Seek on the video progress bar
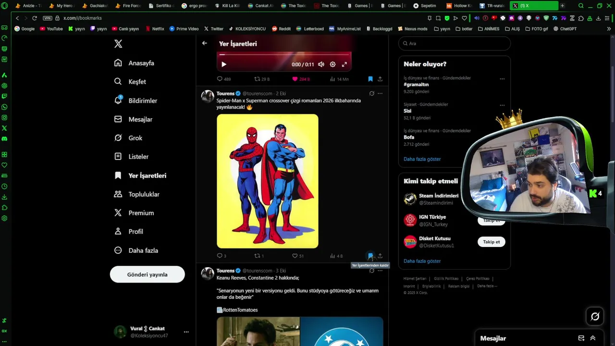The height and width of the screenshot is (346, 615). [x=284, y=54]
